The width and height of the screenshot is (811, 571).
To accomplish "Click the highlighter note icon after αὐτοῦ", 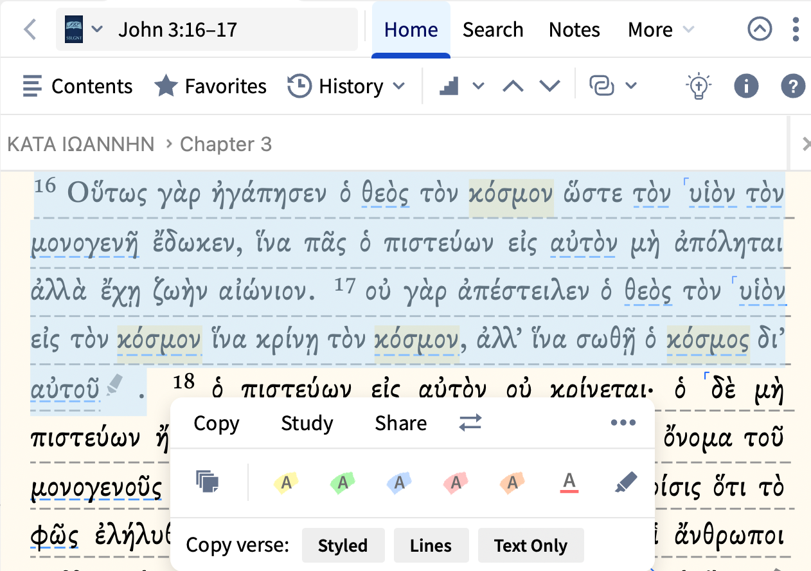I will (114, 385).
